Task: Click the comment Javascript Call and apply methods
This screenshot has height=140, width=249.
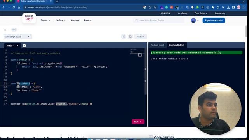Action: [x=35, y=53]
